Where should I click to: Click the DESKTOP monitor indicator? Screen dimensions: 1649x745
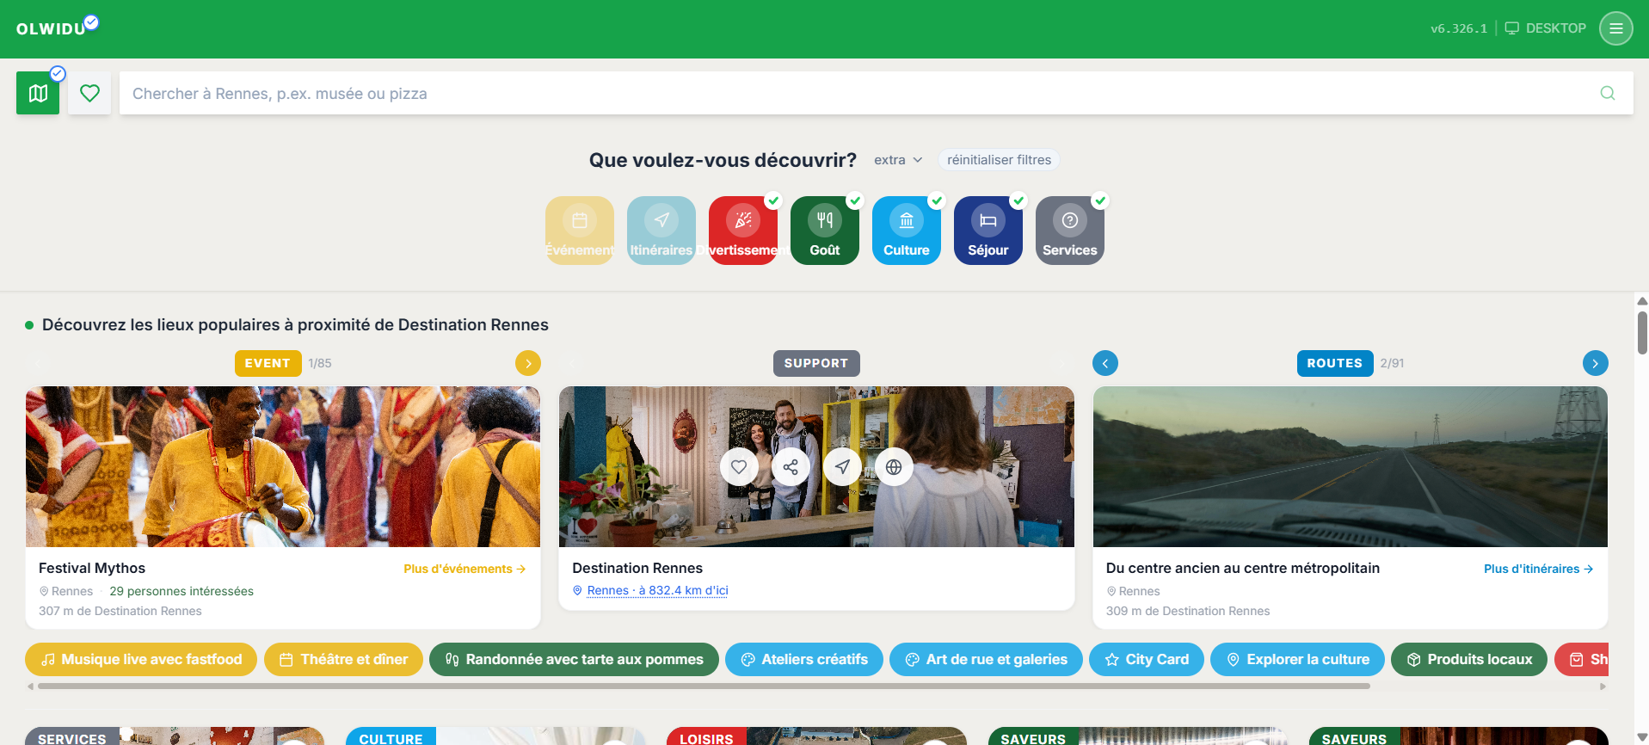click(1545, 28)
